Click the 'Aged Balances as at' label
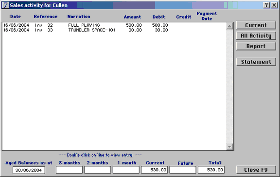280x177 pixels. point(29,163)
